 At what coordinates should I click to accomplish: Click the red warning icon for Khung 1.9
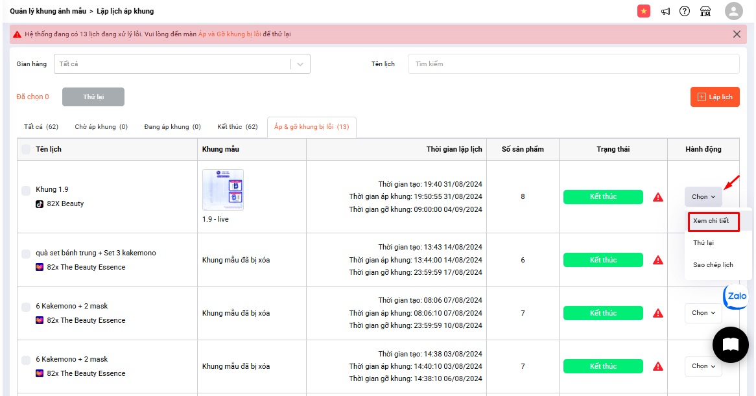658,197
